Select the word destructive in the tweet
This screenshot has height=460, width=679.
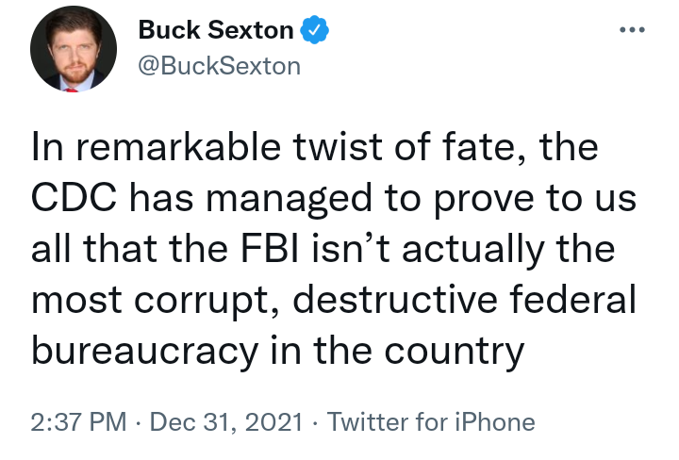pyautogui.click(x=395, y=299)
